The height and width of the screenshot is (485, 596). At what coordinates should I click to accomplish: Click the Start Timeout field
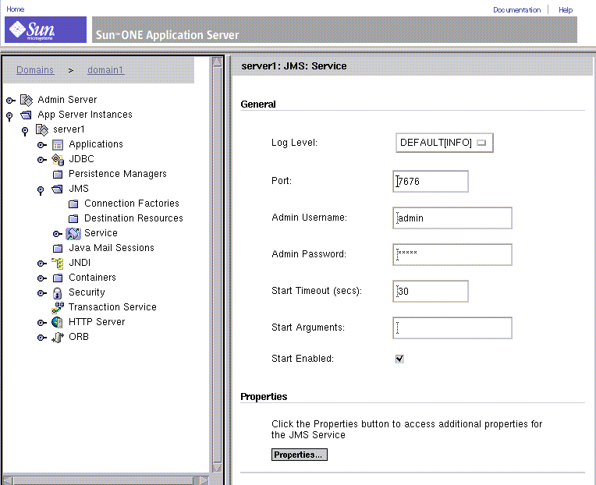(431, 292)
